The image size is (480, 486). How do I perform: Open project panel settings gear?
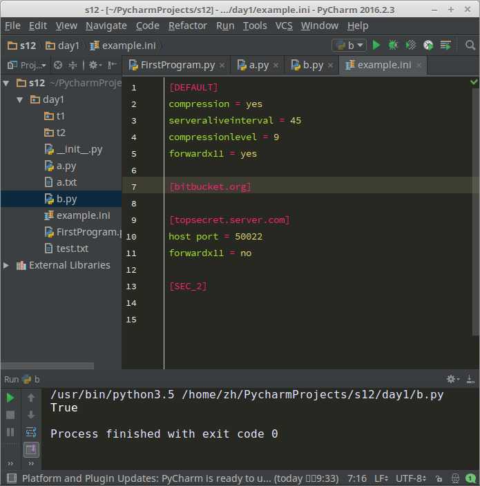coord(95,65)
